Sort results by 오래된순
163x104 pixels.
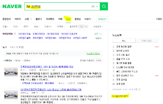[26, 61]
